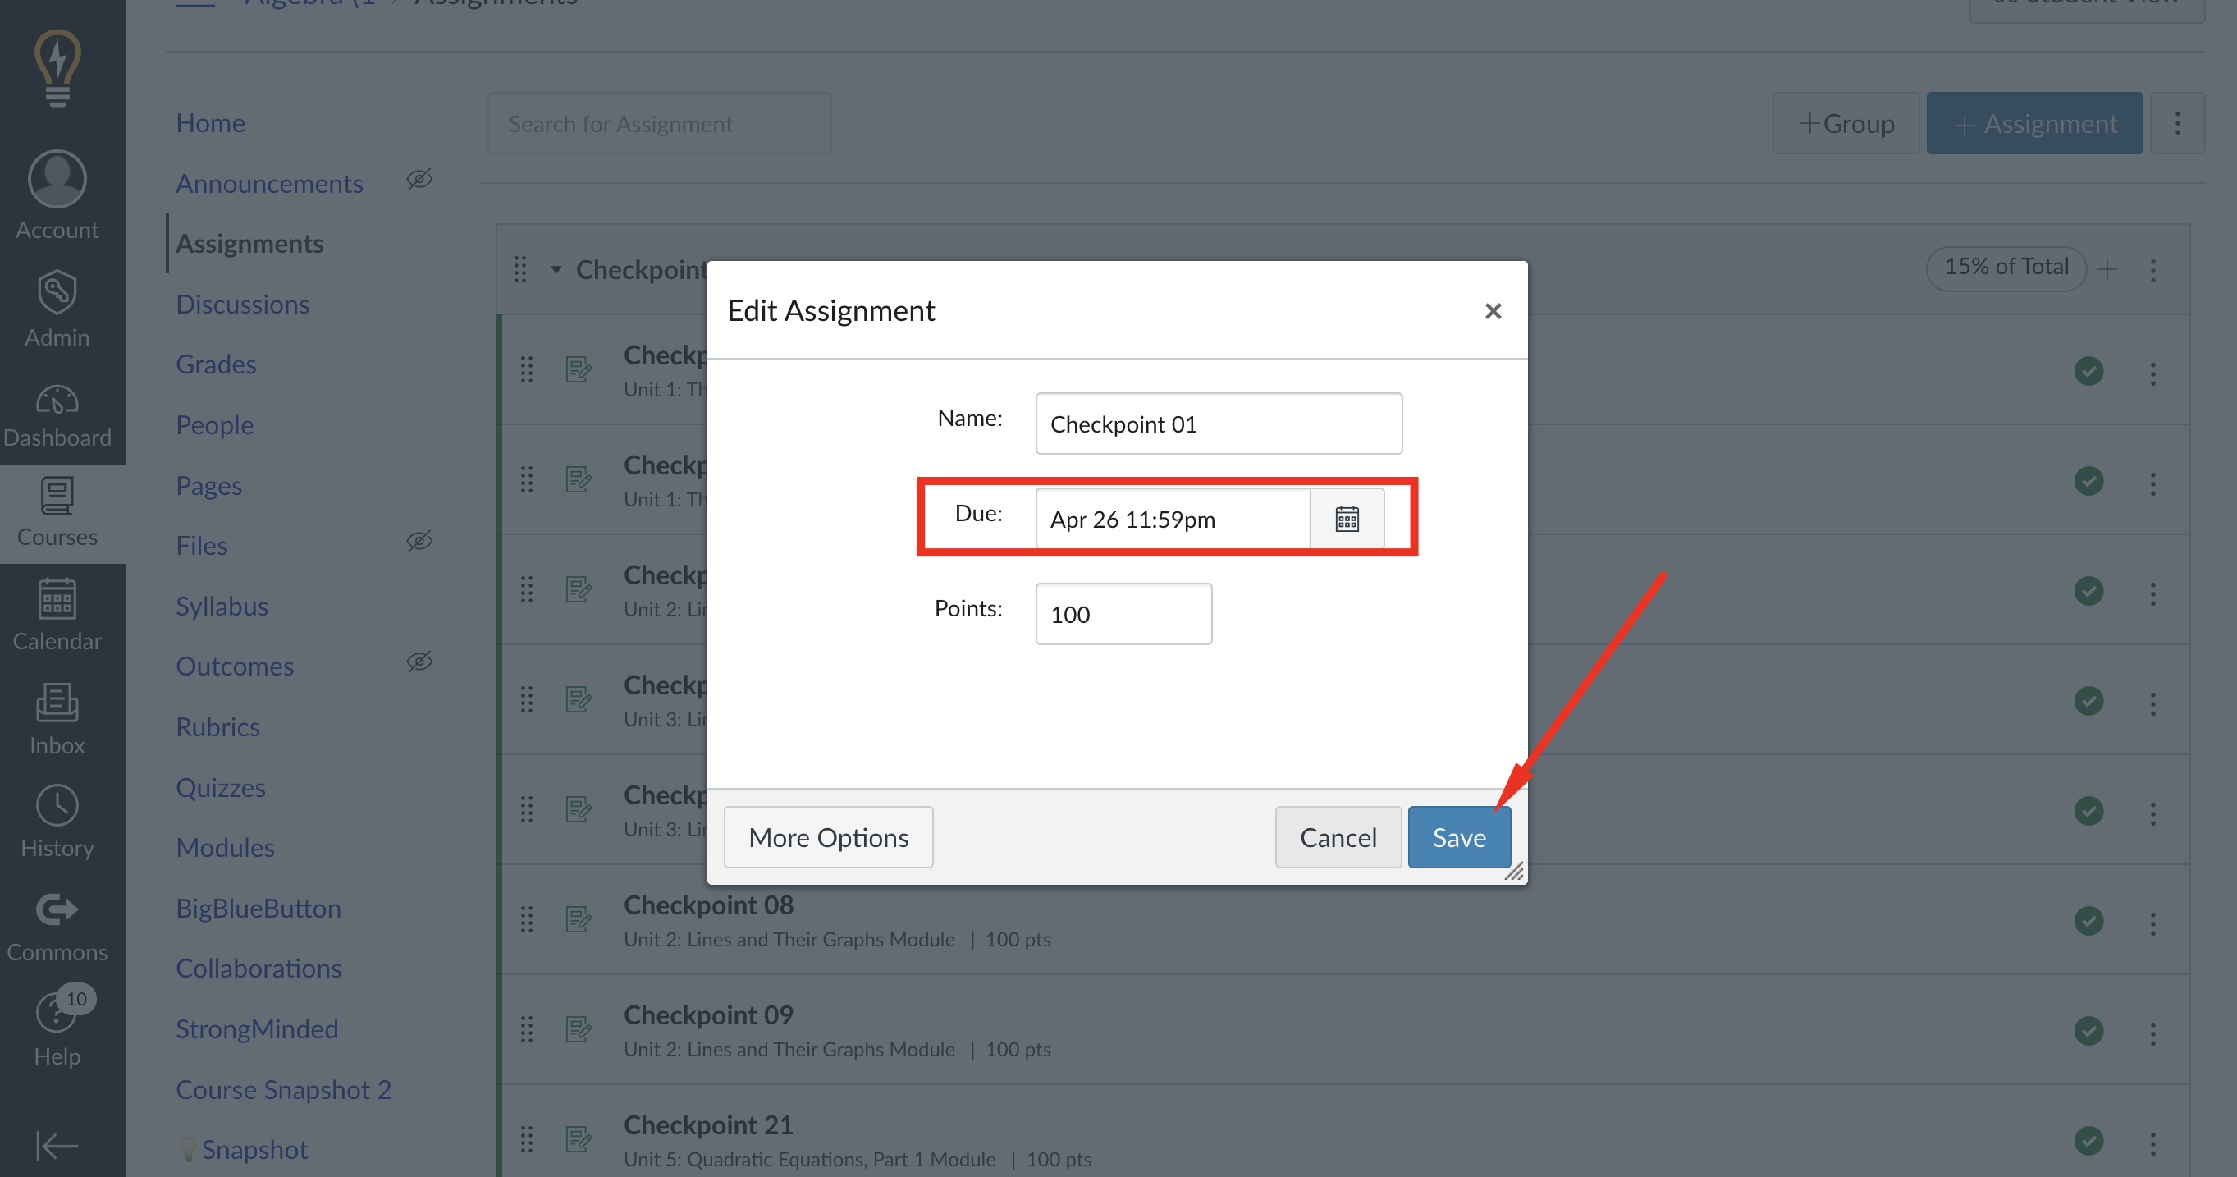Click the Due date calendar picker icon

[1345, 518]
